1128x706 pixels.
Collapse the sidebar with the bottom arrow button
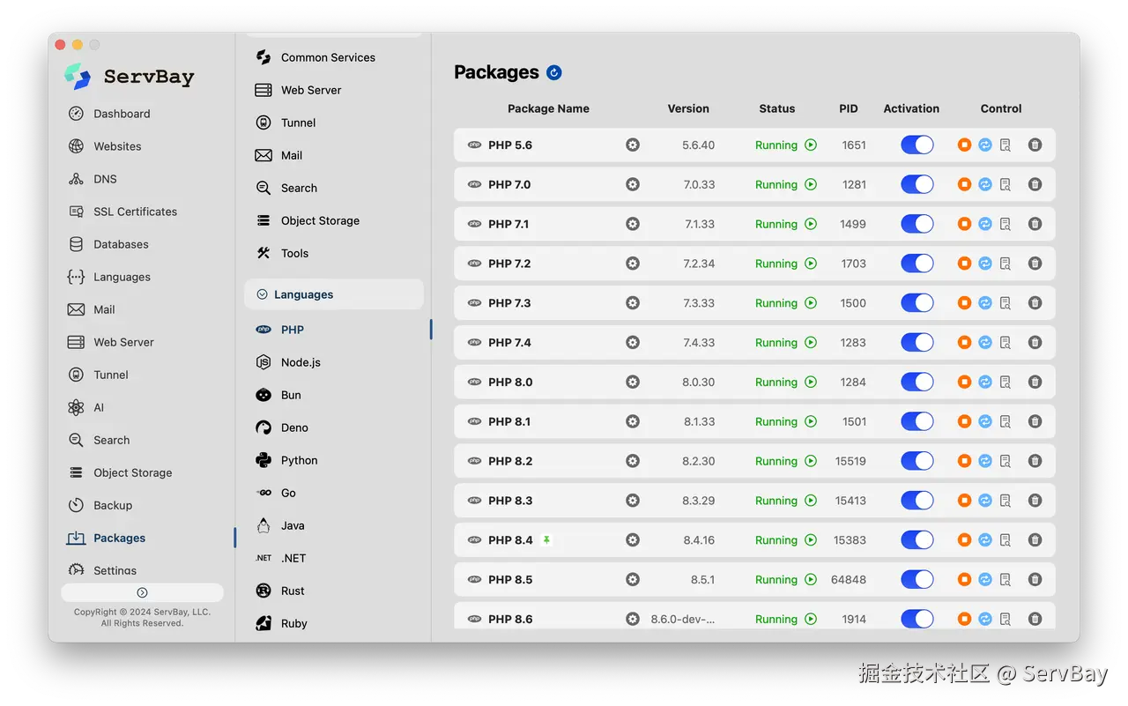(142, 592)
